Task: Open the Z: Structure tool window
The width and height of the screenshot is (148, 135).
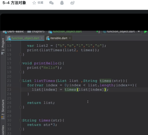Action: pos(3,109)
